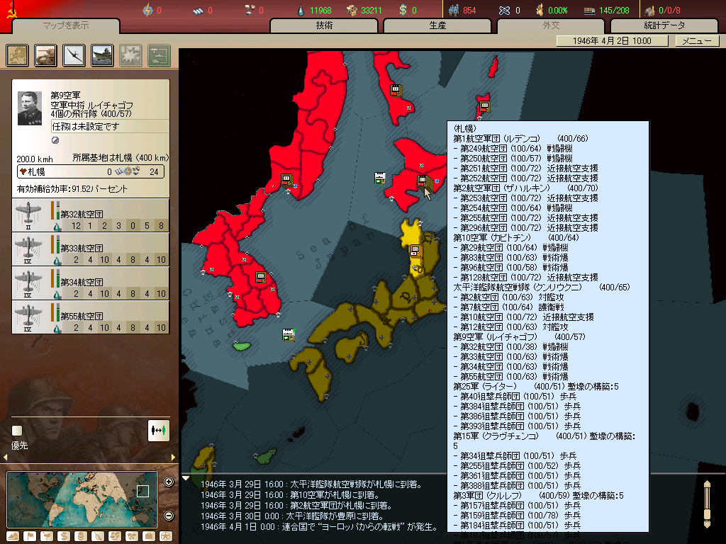Click the fleet counter in Sea of Japan
The height and width of the screenshot is (544, 726).
pos(380,178)
